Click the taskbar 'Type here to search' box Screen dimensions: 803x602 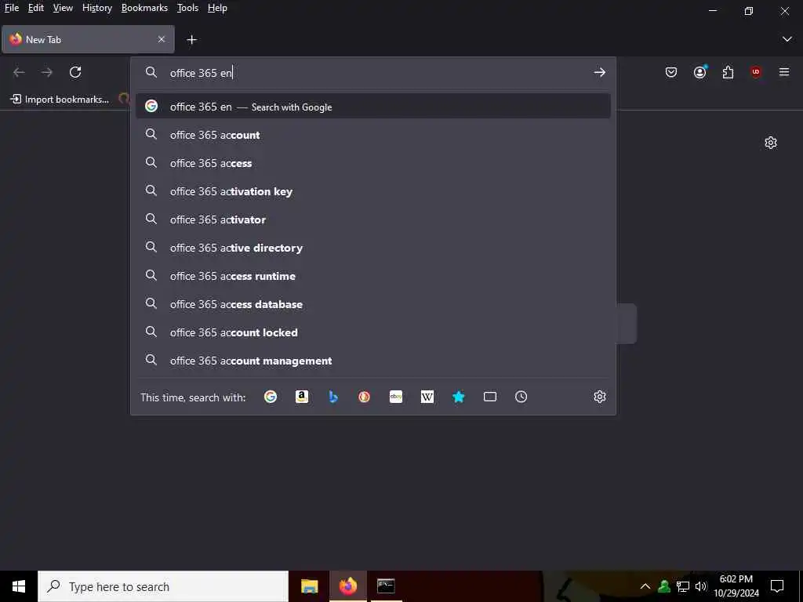(163, 586)
